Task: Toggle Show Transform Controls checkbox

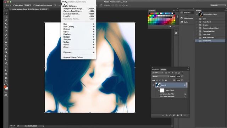Action: coord(34,5)
